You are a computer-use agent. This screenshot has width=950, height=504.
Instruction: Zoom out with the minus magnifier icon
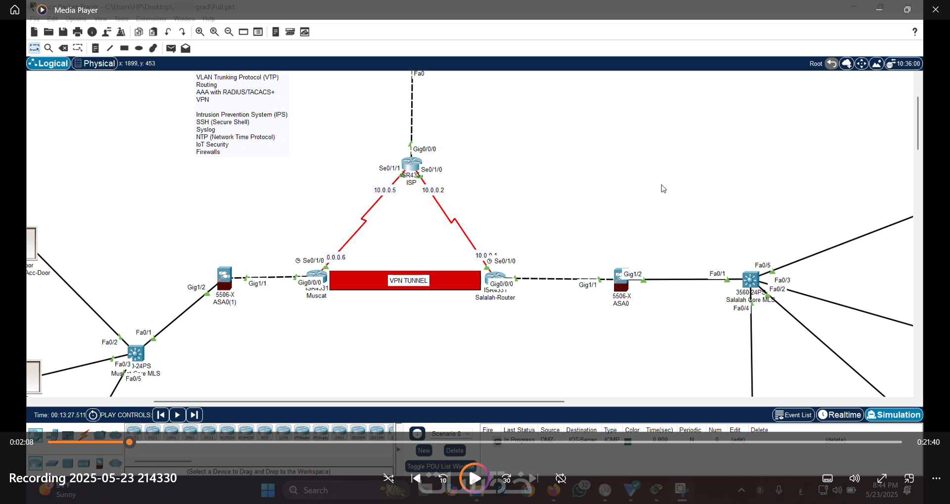pos(229,32)
